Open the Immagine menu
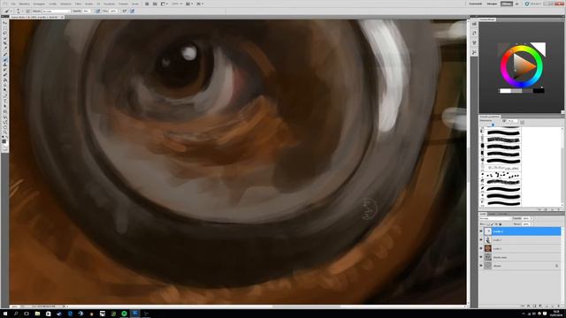The width and height of the screenshot is (566, 318). [39, 4]
